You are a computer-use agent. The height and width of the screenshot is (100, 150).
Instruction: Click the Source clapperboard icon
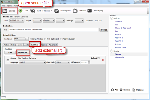click(5, 11)
